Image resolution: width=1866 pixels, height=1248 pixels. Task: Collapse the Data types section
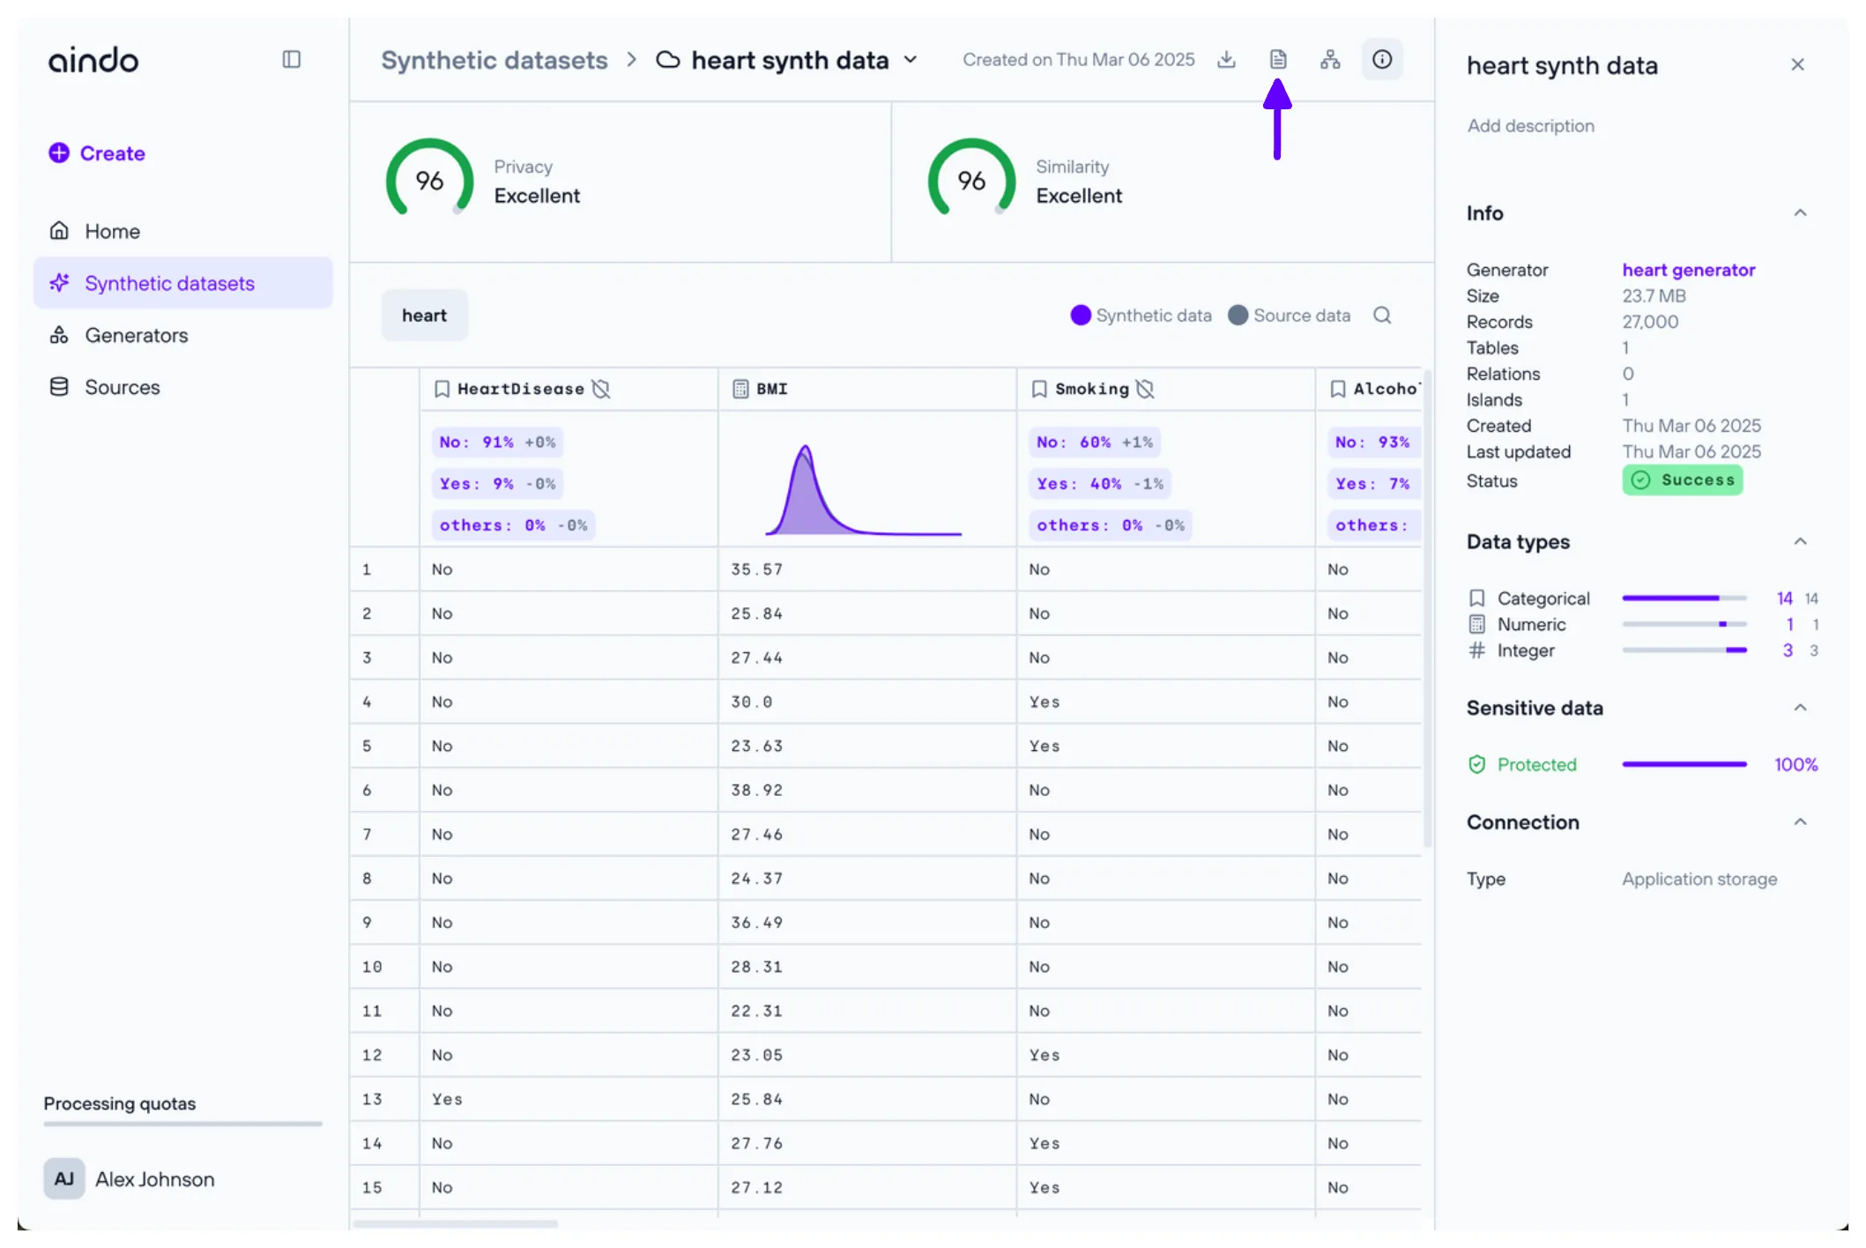(1800, 542)
